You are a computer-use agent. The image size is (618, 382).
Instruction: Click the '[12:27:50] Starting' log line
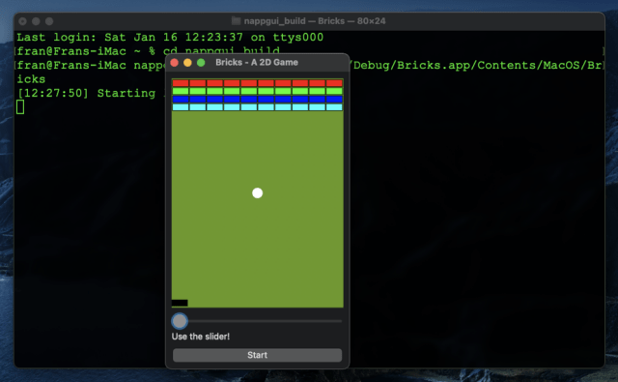pyautogui.click(x=86, y=93)
